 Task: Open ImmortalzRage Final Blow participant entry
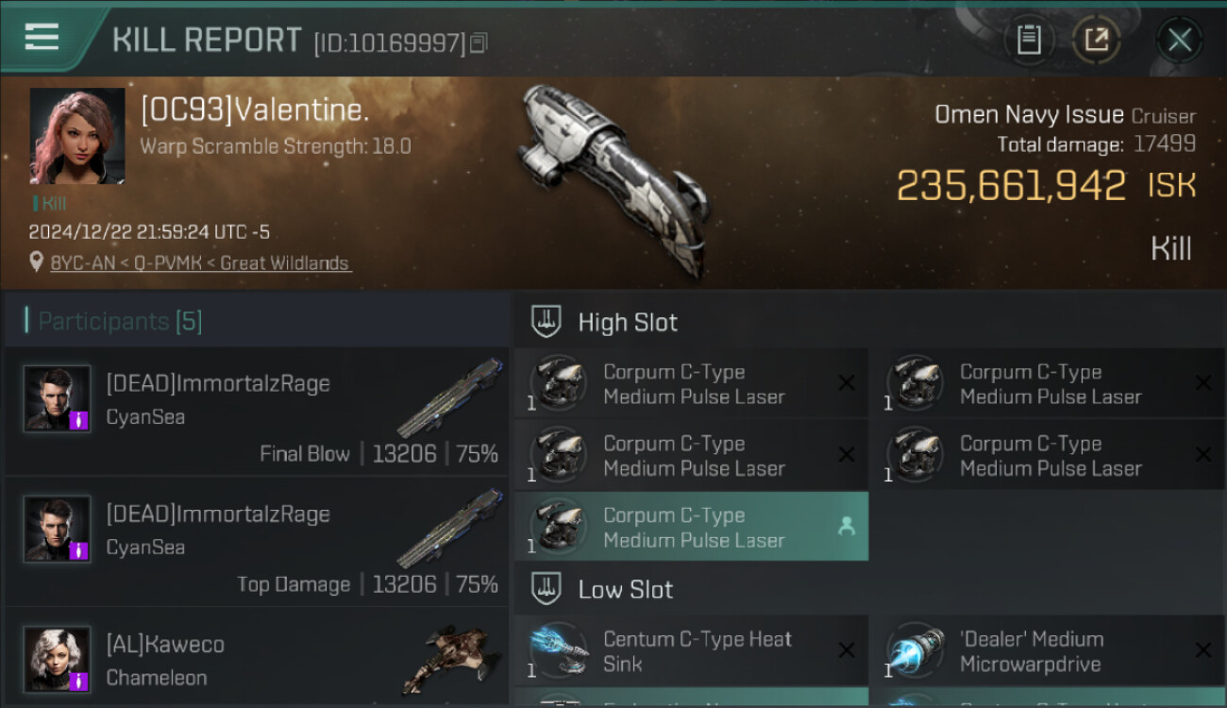(x=257, y=411)
